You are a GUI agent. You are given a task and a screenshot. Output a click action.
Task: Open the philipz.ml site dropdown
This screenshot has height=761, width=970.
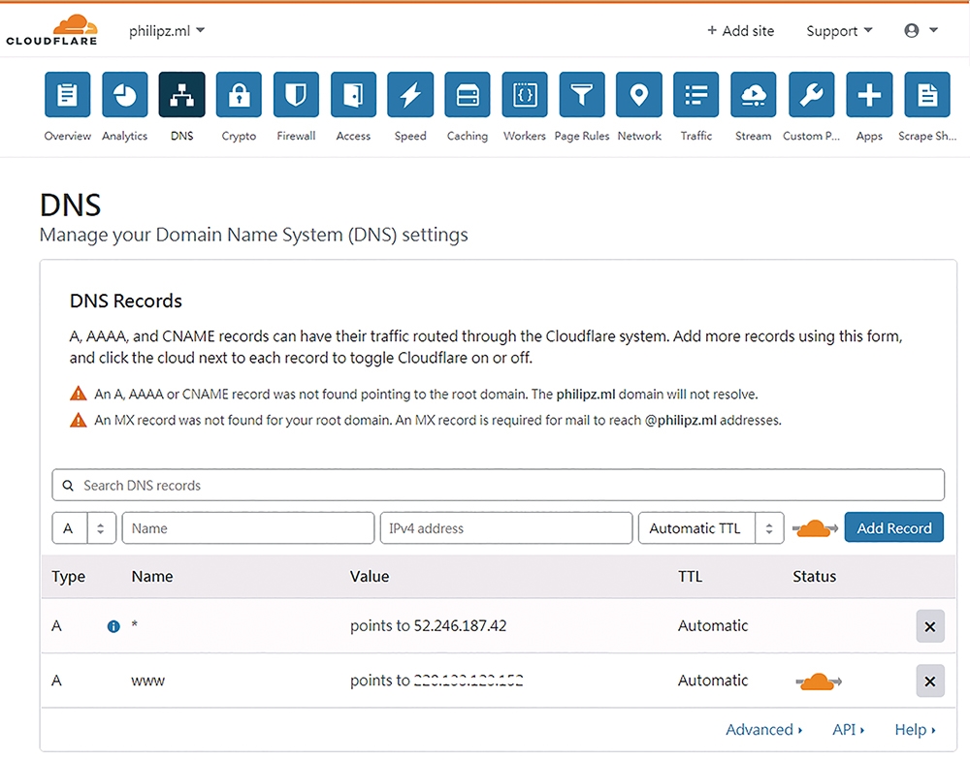(x=167, y=31)
